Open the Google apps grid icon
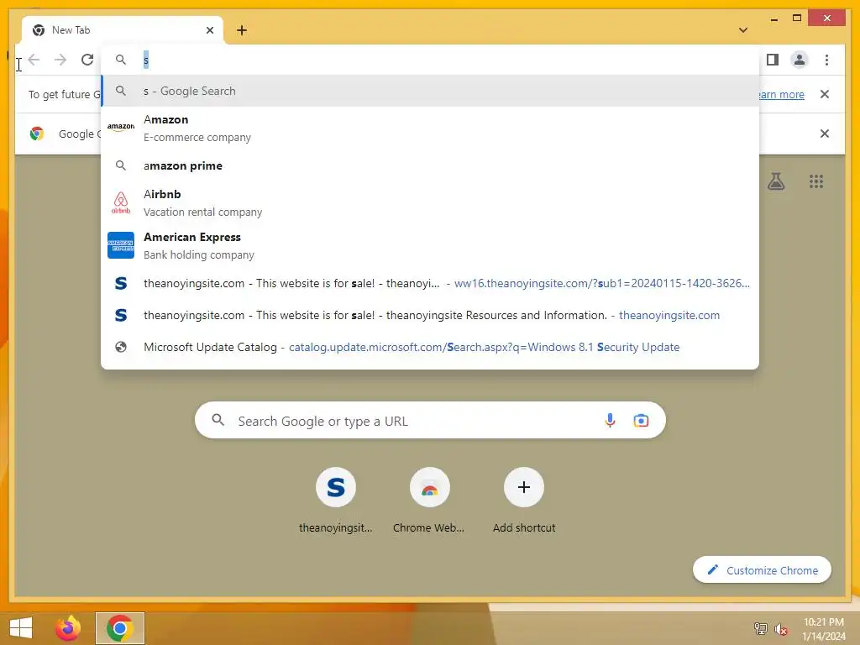Viewport: 860px width, 645px height. point(816,181)
